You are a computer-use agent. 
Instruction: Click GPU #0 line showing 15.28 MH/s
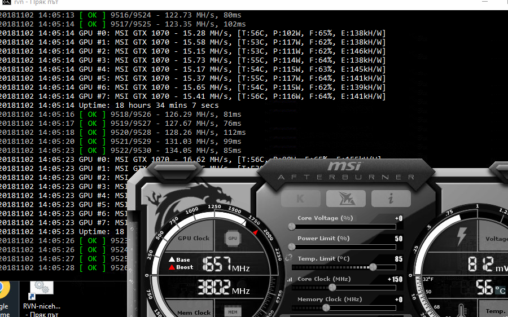[x=193, y=33]
